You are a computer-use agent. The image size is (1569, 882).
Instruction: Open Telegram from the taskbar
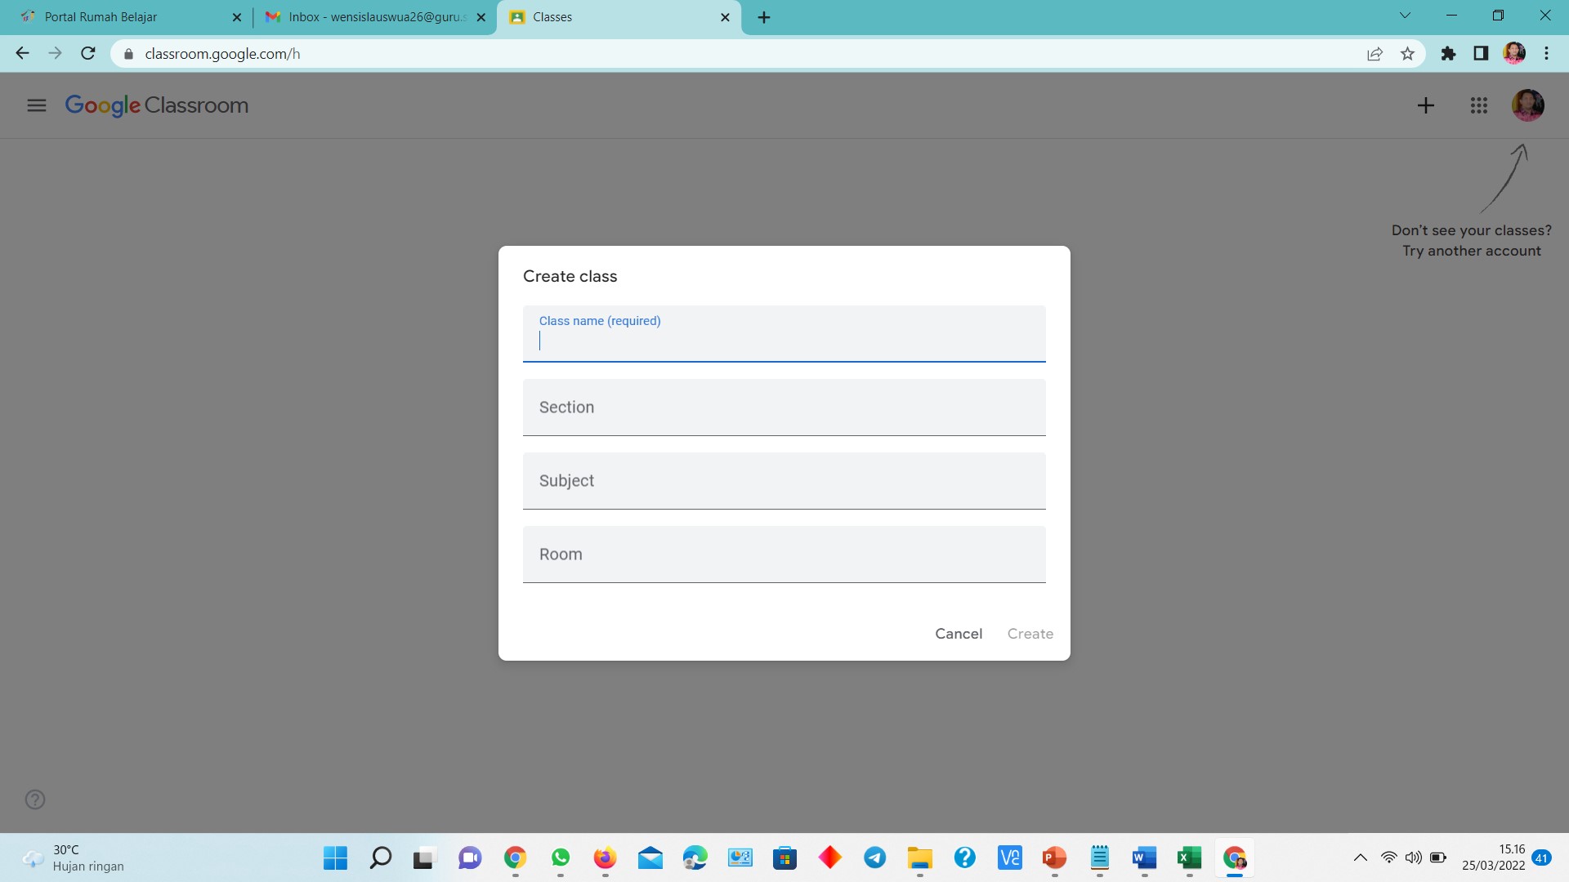874,857
